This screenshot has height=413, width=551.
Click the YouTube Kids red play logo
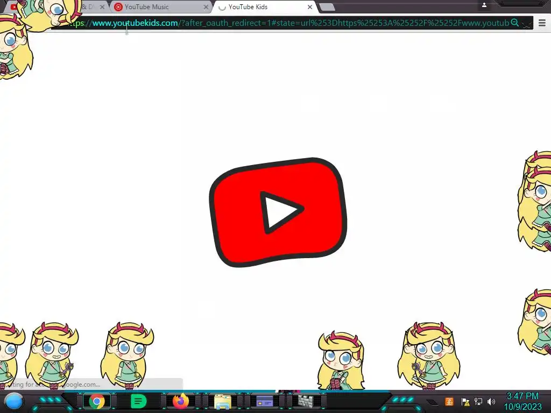278,212
